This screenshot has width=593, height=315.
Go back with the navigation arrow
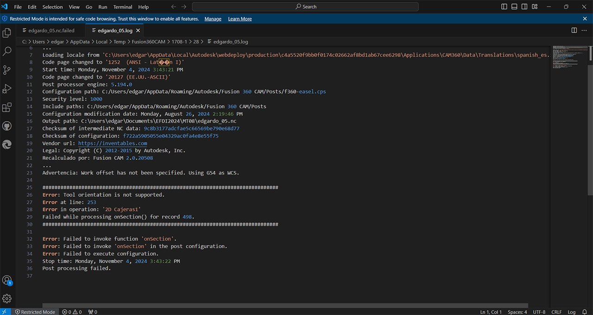click(x=174, y=6)
